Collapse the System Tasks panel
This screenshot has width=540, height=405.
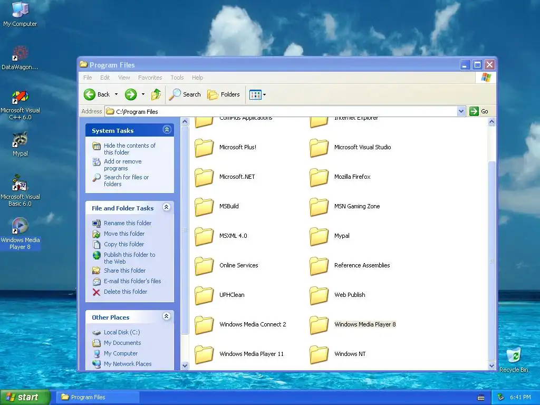[167, 130]
